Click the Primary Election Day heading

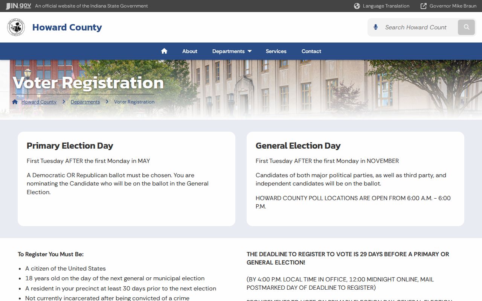point(70,146)
